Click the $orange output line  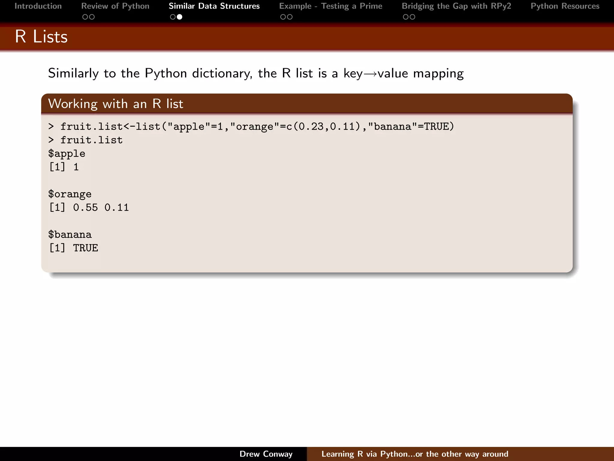pos(70,194)
